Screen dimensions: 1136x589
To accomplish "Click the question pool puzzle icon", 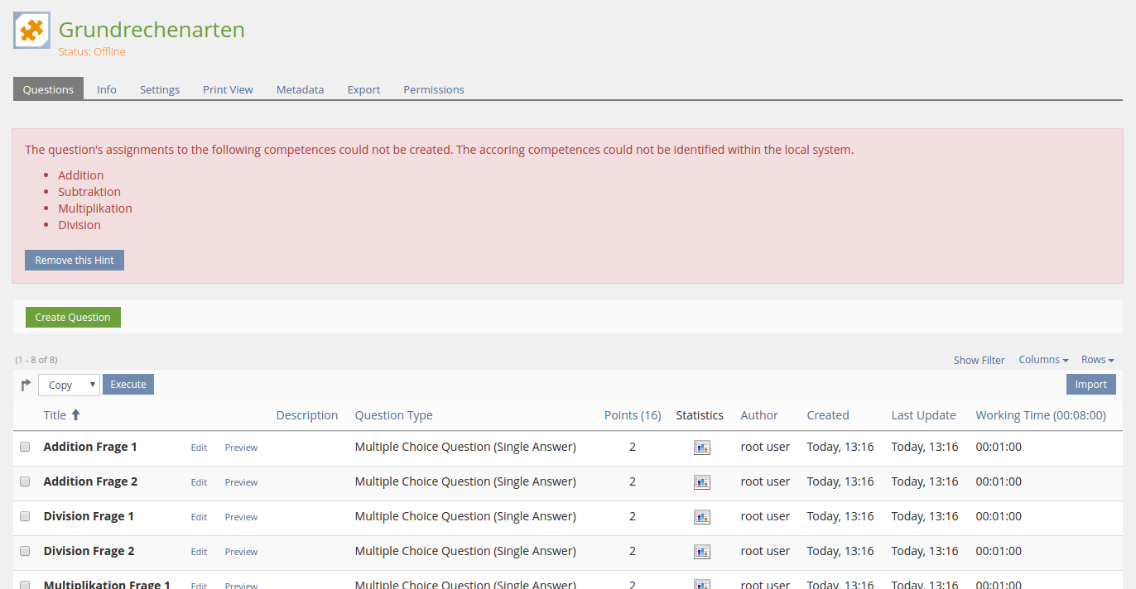I will (x=31, y=31).
